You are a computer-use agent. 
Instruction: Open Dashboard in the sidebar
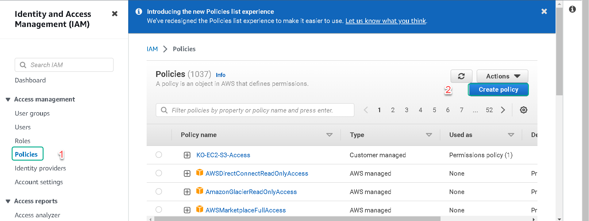(x=30, y=80)
